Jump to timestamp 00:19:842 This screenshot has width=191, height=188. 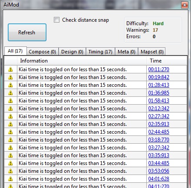pyautogui.click(x=159, y=77)
